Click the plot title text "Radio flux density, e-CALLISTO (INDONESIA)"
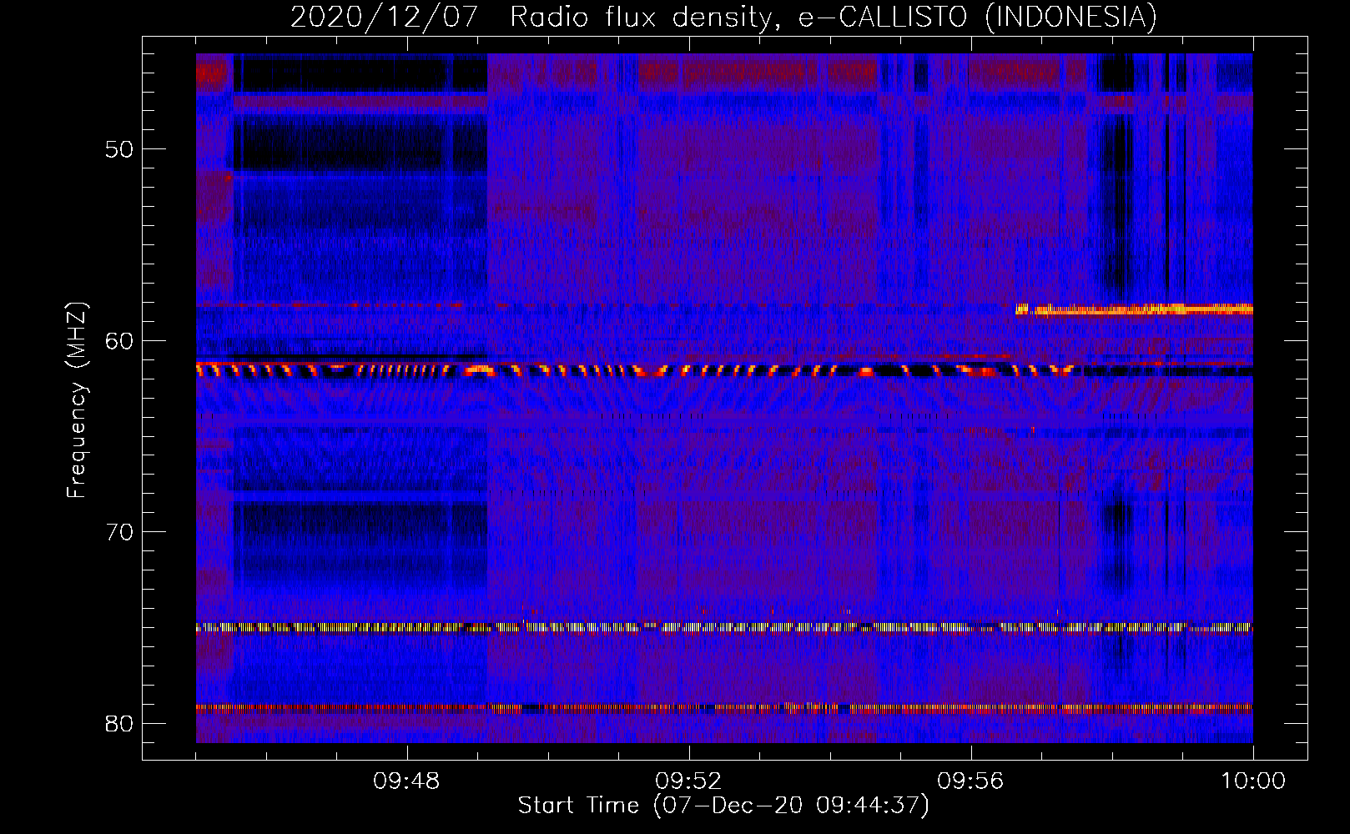Viewport: 1350px width, 834px height. [x=833, y=17]
